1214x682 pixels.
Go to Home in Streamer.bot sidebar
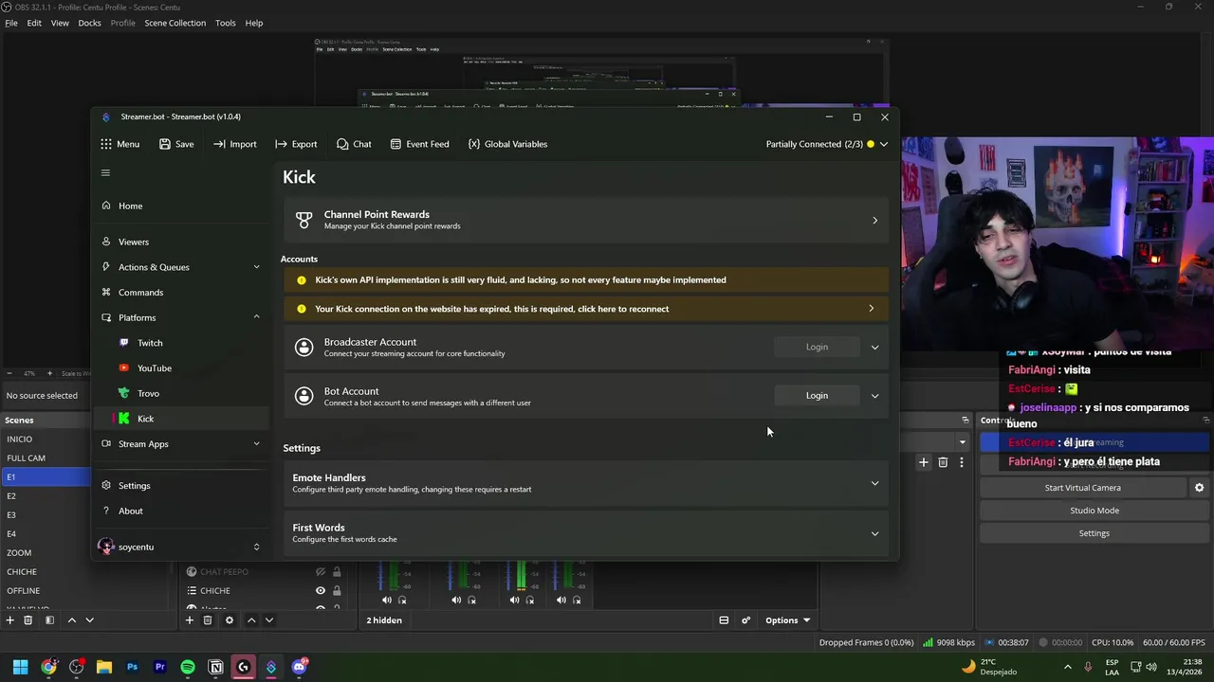[180, 206]
